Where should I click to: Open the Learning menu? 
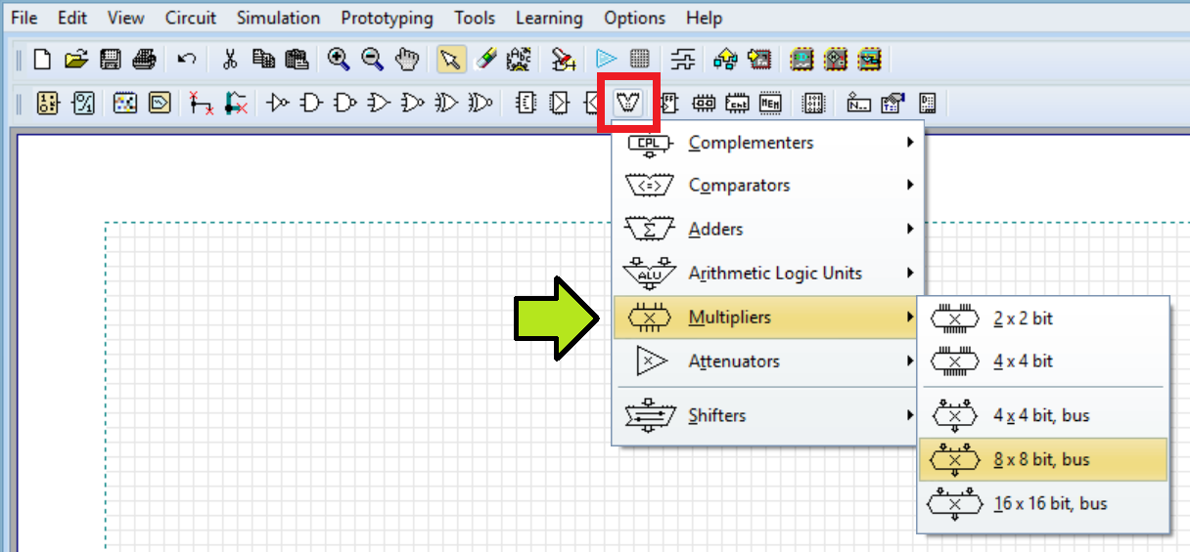click(549, 18)
